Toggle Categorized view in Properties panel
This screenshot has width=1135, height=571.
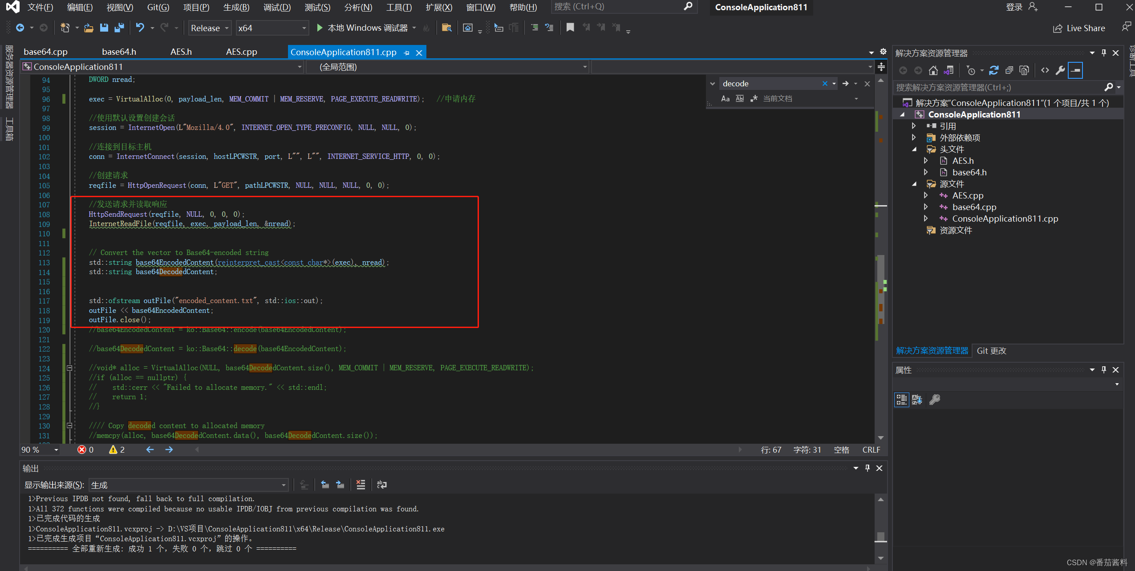[x=901, y=399]
